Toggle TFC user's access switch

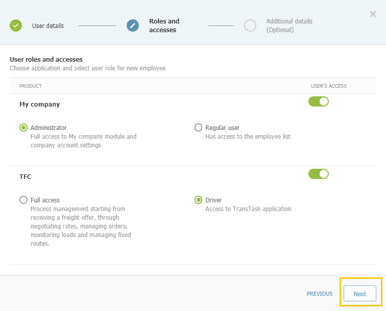(x=319, y=174)
